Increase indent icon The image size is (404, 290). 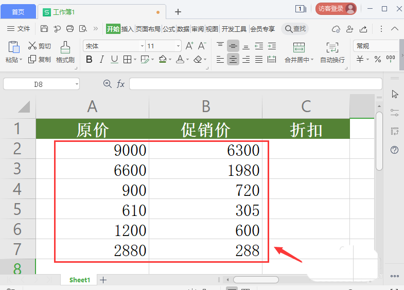click(x=272, y=46)
